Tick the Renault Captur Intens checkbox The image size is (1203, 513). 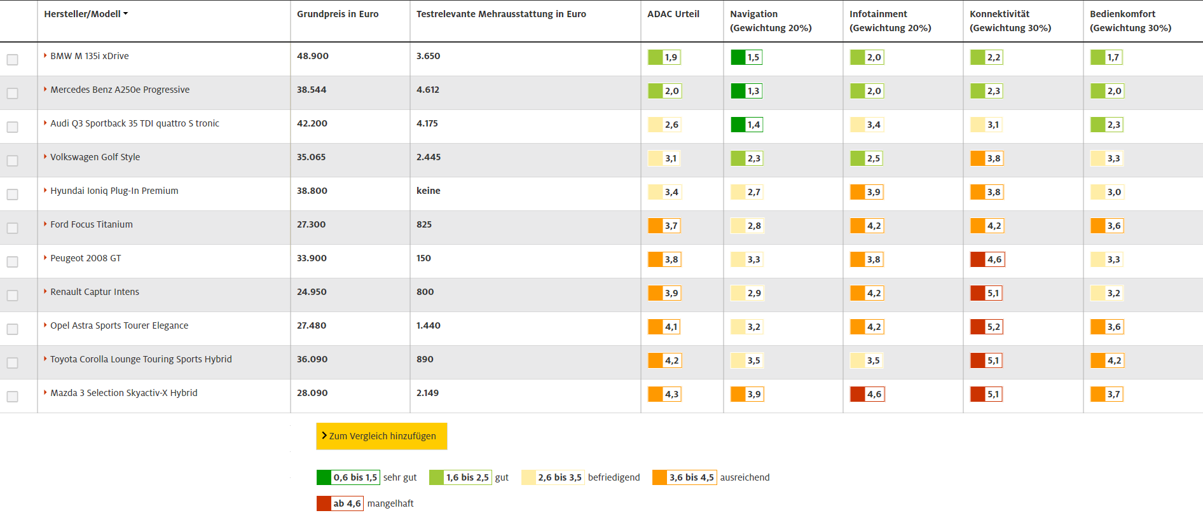point(12,296)
